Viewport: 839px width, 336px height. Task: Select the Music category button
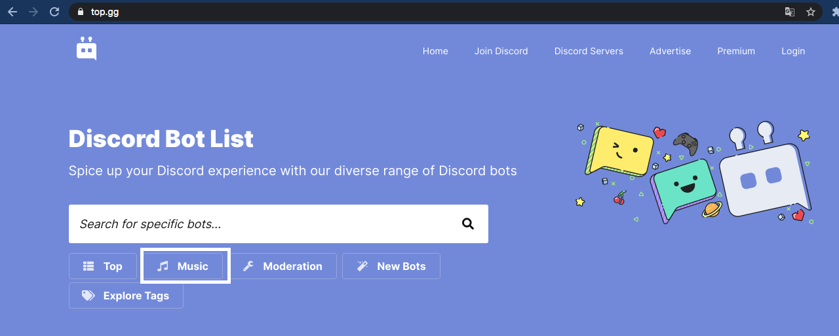point(183,266)
